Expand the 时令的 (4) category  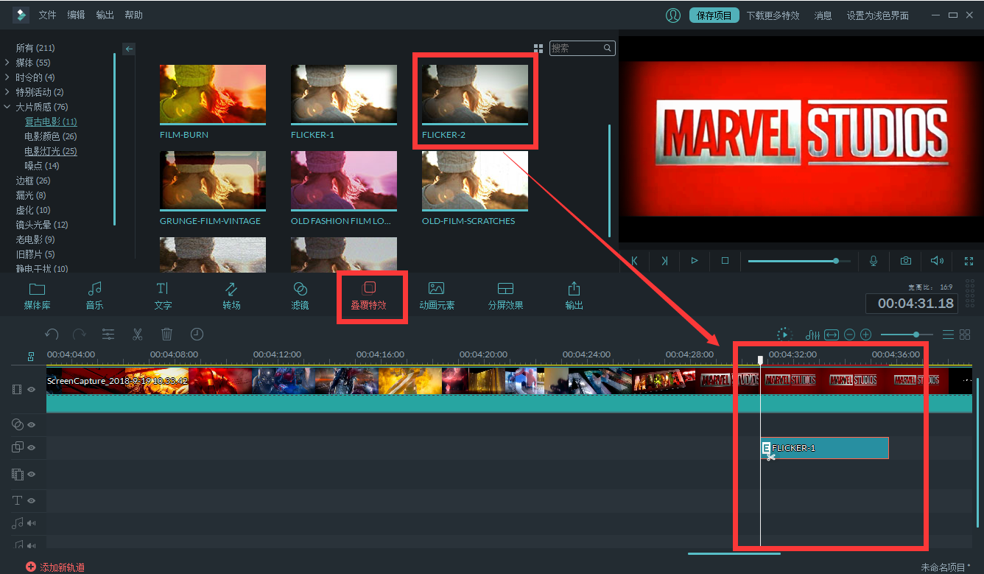coord(7,77)
